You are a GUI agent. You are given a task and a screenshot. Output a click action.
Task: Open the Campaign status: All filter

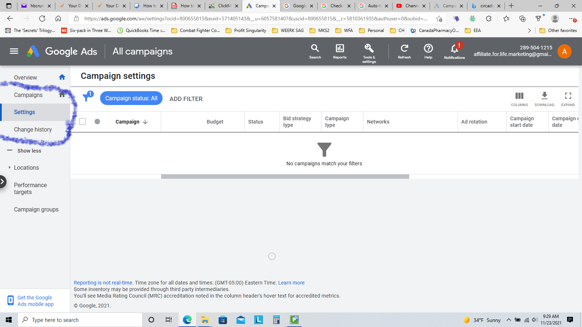pyautogui.click(x=131, y=98)
